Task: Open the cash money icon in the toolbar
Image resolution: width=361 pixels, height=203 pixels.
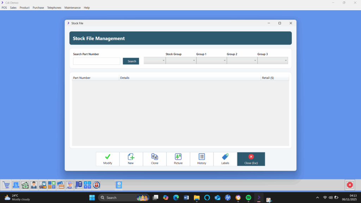Action: coord(25,185)
